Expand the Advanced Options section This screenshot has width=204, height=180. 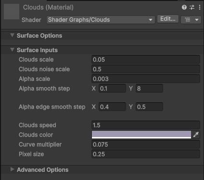coord(12,169)
